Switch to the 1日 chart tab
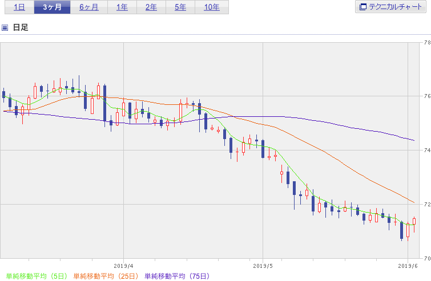This screenshot has width=431, height=281. coord(19,7)
